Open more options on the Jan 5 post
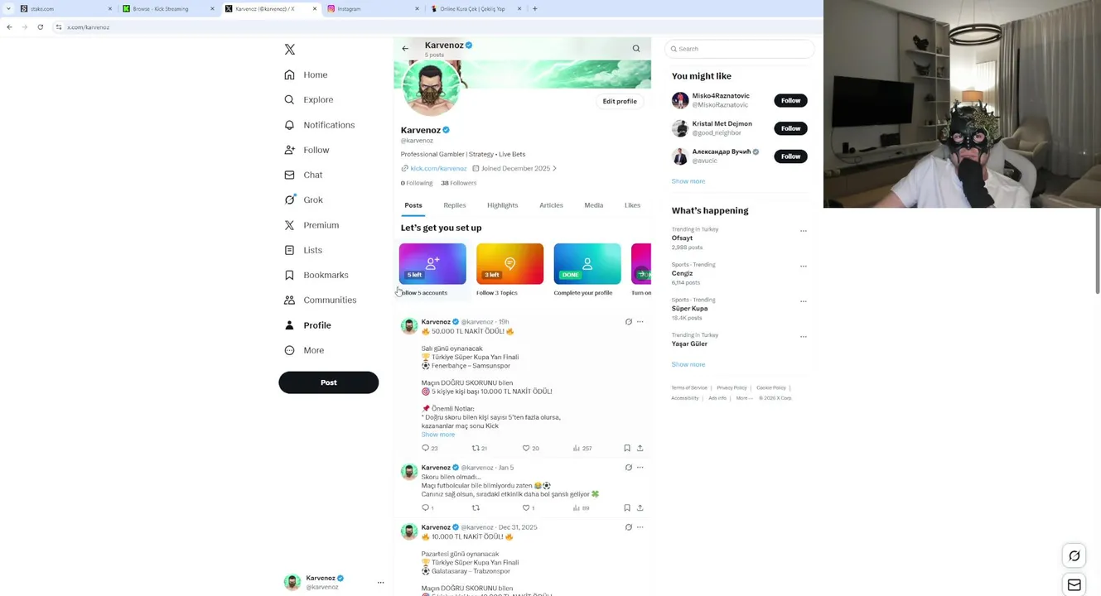The width and height of the screenshot is (1101, 596). click(x=640, y=468)
